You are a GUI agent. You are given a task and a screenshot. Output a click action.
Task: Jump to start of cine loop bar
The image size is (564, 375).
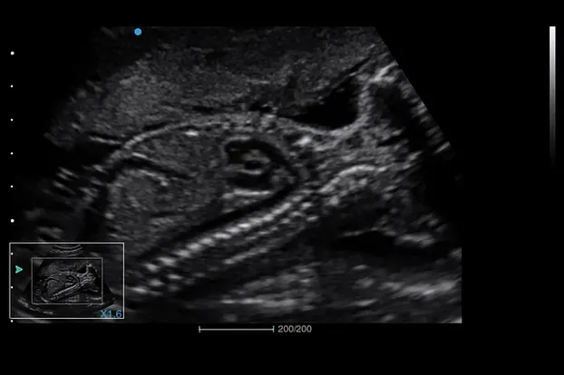click(199, 329)
